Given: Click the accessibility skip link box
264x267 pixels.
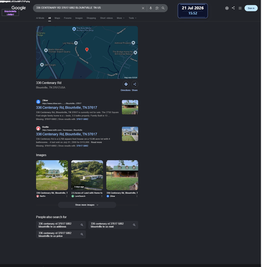Looking at the screenshot, I should point(11,13).
